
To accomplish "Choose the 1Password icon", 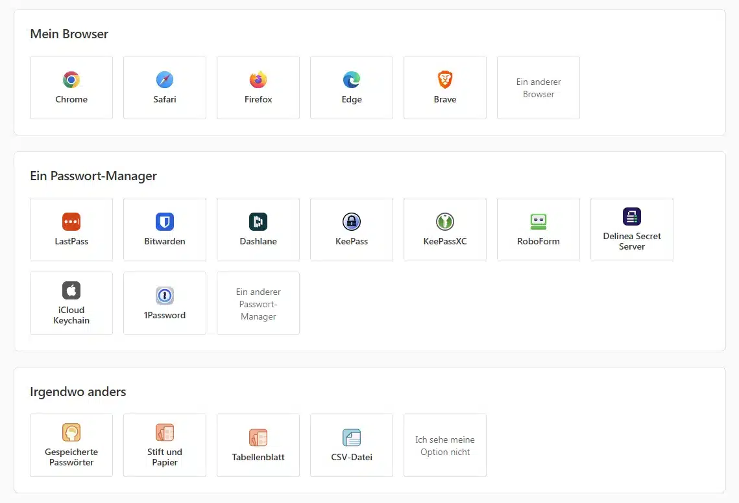I will tap(165, 296).
